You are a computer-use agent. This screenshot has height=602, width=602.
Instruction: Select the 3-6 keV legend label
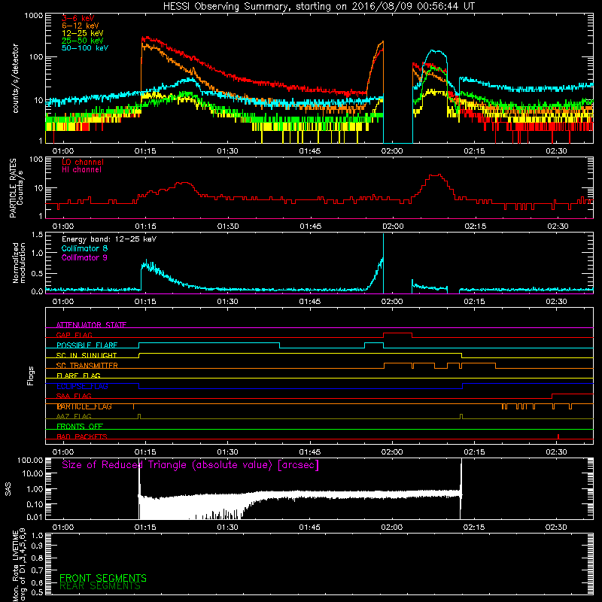[x=78, y=18]
